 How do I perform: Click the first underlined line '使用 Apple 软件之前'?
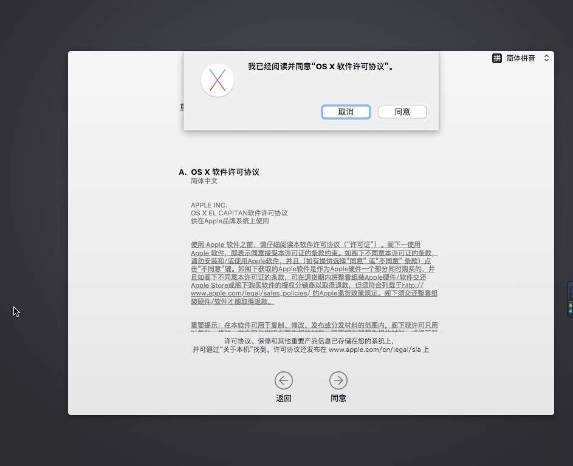pyautogui.click(x=306, y=245)
